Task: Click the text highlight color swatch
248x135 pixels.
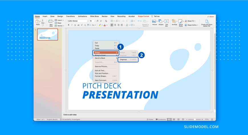Action: [x=100, y=25]
